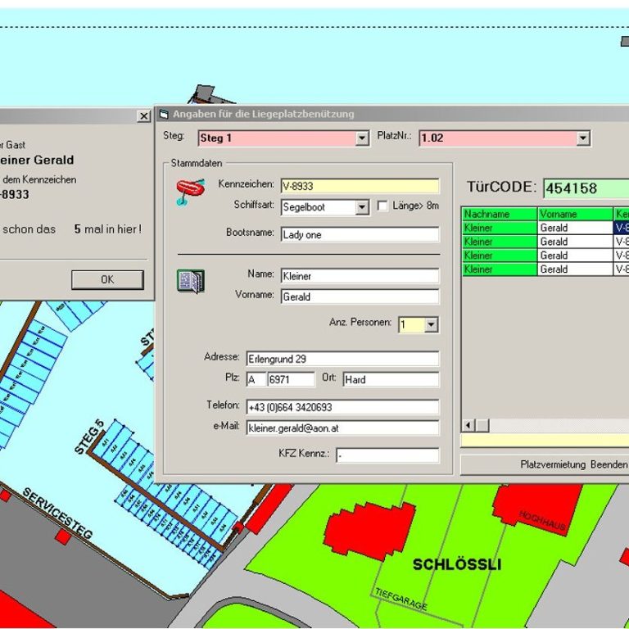
Task: Focus the e-Mail input field
Action: [x=342, y=428]
